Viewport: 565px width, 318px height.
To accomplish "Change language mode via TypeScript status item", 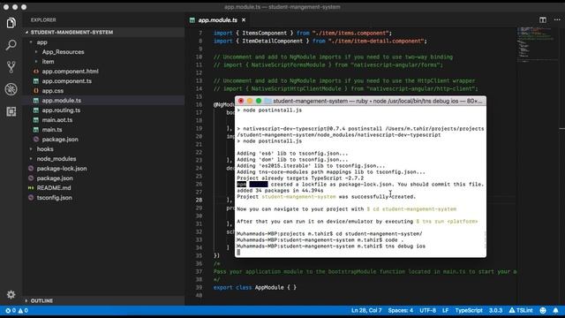I will tap(469, 310).
